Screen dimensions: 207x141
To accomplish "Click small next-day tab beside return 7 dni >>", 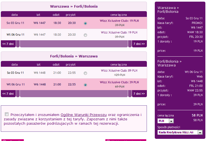I will pos(130,94).
